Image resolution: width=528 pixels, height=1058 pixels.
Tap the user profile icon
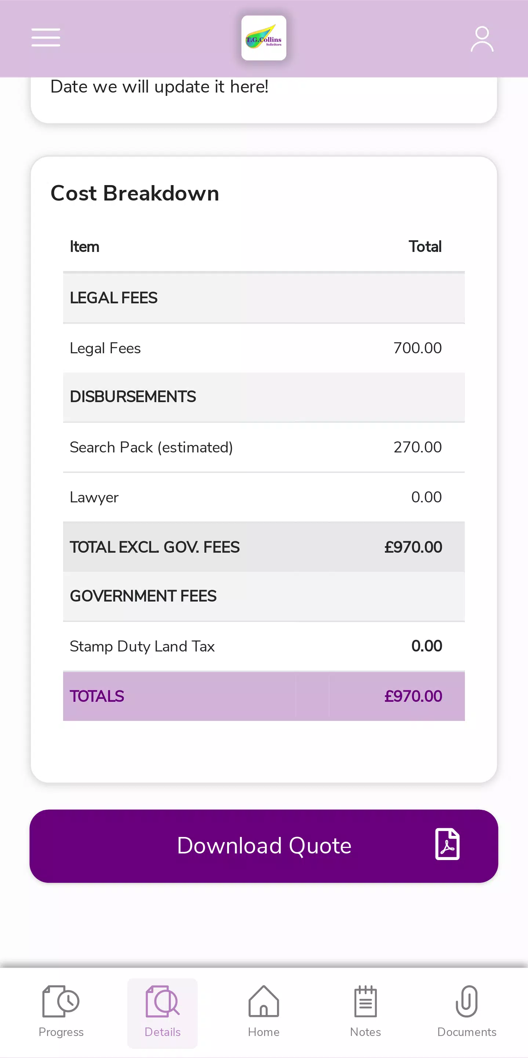[482, 39]
